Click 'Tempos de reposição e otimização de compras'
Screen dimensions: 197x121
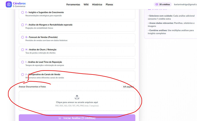pos(45,65)
